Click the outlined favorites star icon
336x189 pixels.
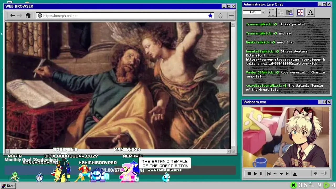pos(220,16)
